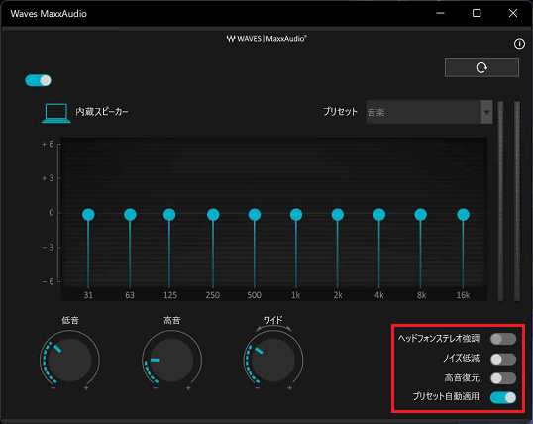This screenshot has width=533, height=424.
Task: Select the 2k equalizer slider handle
Action: pyautogui.click(x=338, y=215)
